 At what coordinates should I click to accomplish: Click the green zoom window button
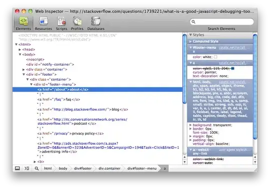pyautogui.click(x=30, y=11)
